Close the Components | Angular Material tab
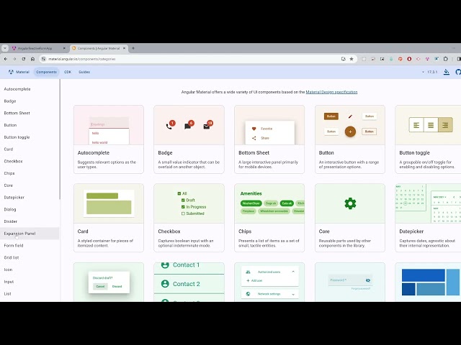Viewport: 461px width, 345px height. point(124,48)
